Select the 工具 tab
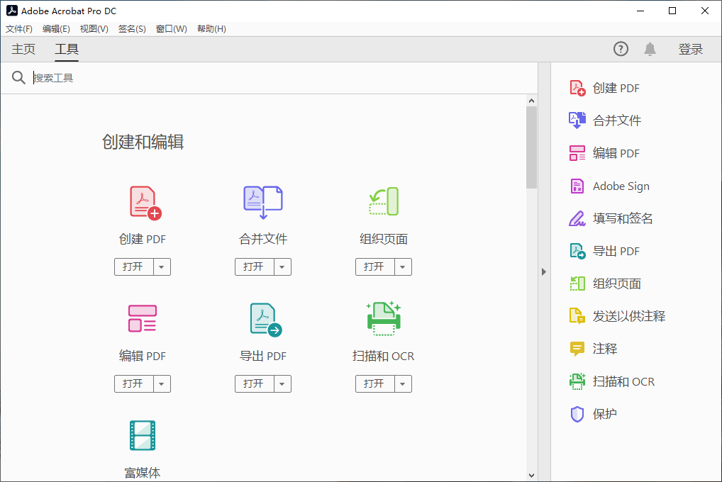This screenshot has width=722, height=482. pyautogui.click(x=67, y=49)
